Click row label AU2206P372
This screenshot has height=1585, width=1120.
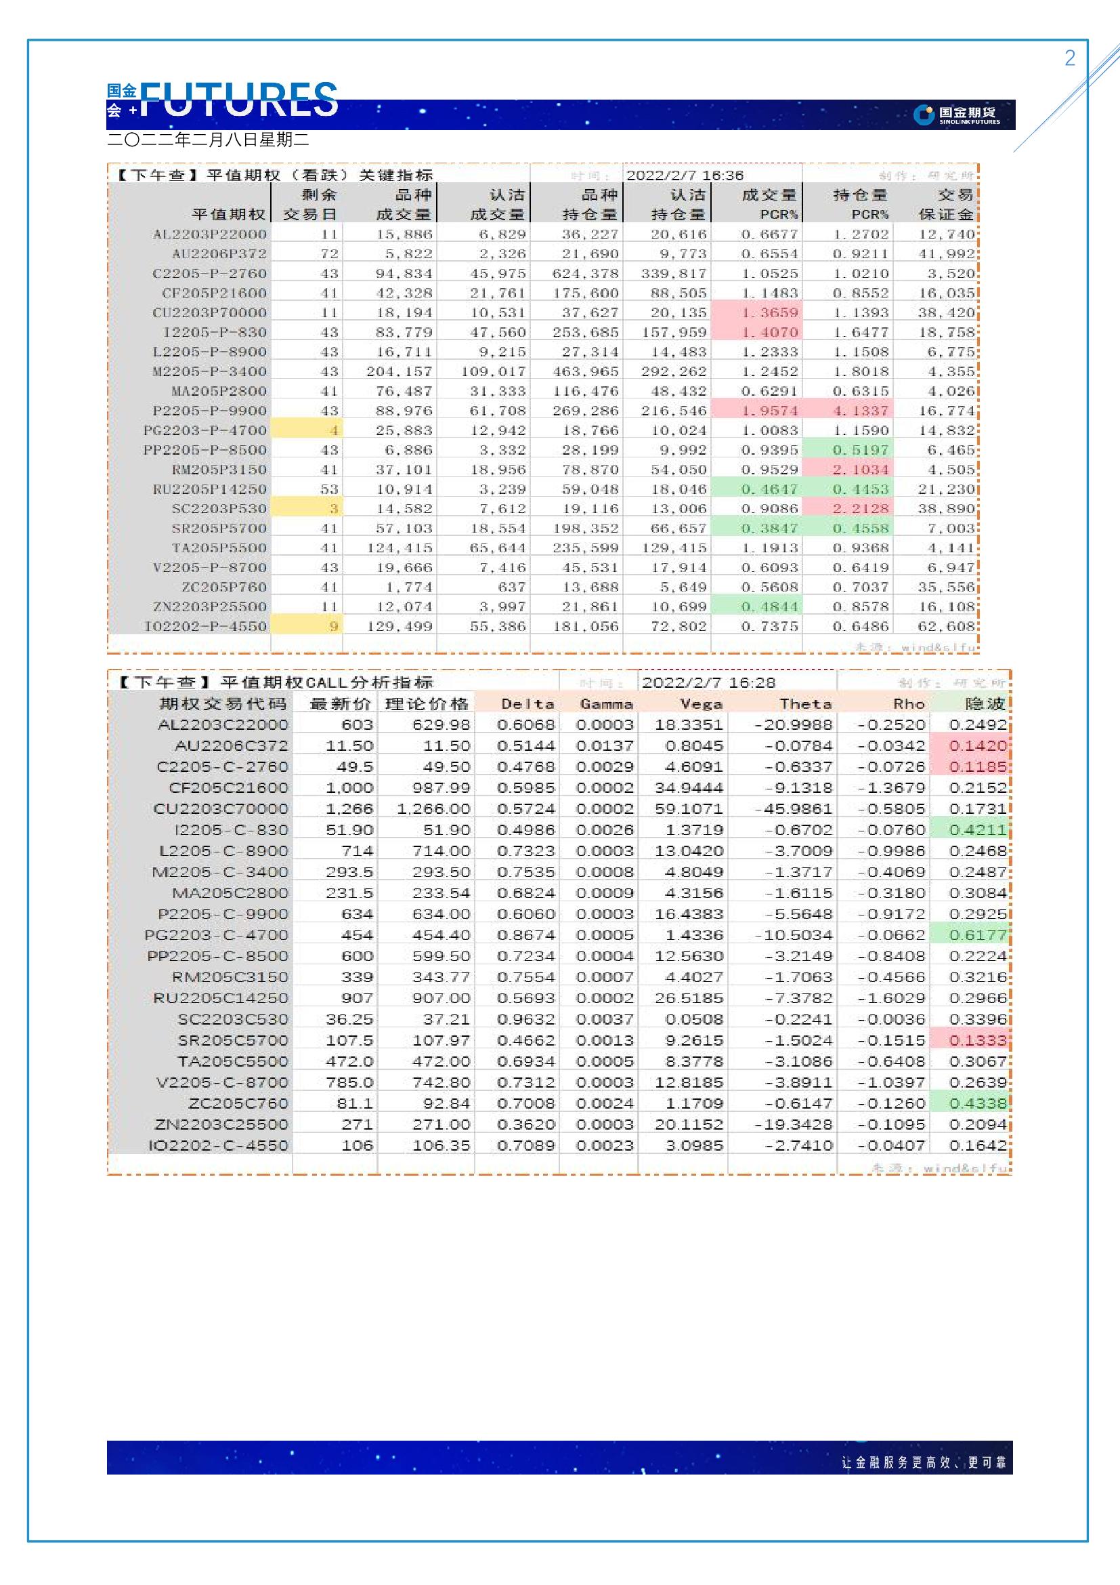click(x=219, y=254)
